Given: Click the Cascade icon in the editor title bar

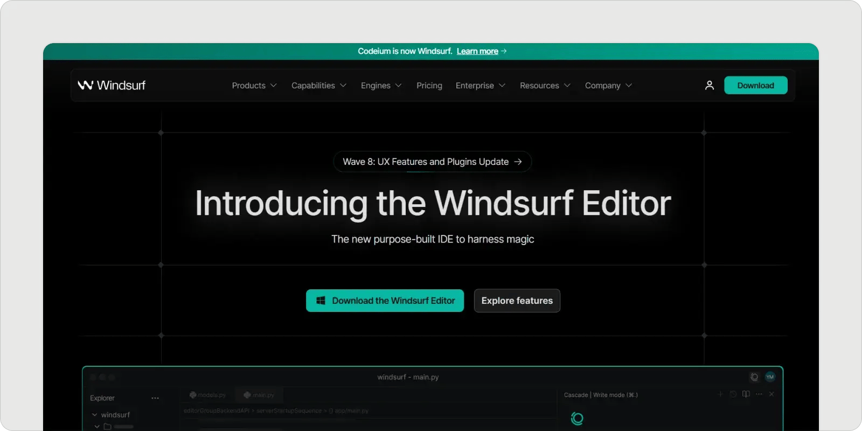Looking at the screenshot, I should pos(754,377).
